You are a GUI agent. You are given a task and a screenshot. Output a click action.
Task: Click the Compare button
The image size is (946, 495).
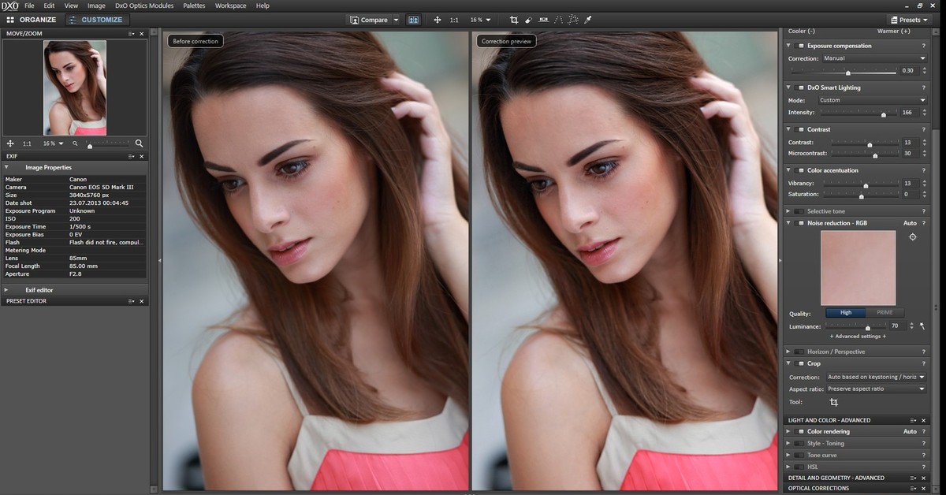369,20
